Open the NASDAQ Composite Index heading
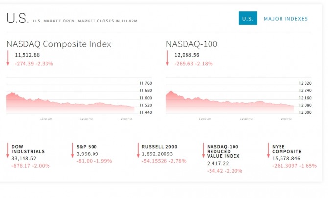328x198 pixels. point(59,44)
